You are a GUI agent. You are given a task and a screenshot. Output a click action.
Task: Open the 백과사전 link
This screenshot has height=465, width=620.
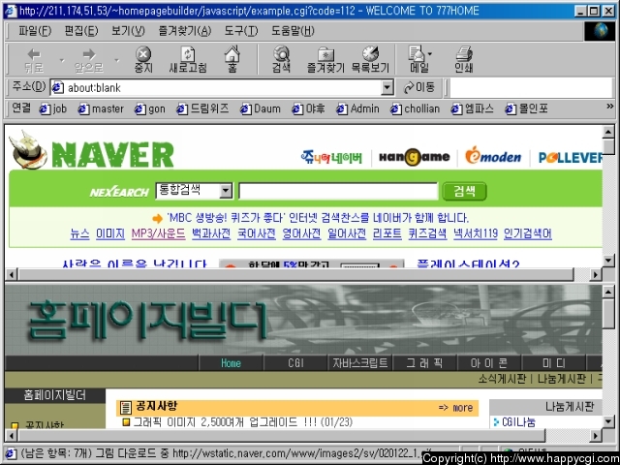[x=211, y=233]
